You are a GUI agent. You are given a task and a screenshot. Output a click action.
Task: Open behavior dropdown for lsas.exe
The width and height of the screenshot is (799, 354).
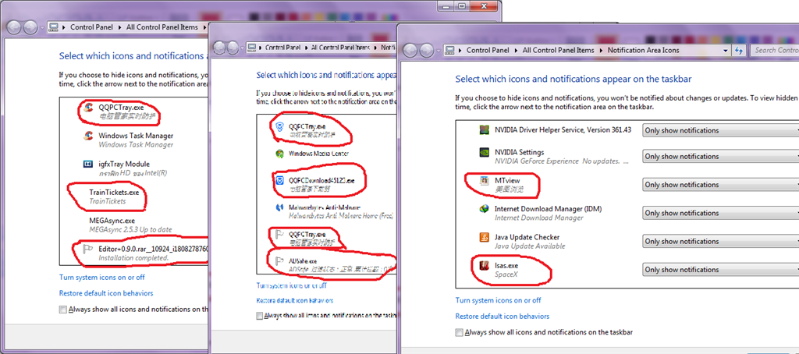pos(720,270)
